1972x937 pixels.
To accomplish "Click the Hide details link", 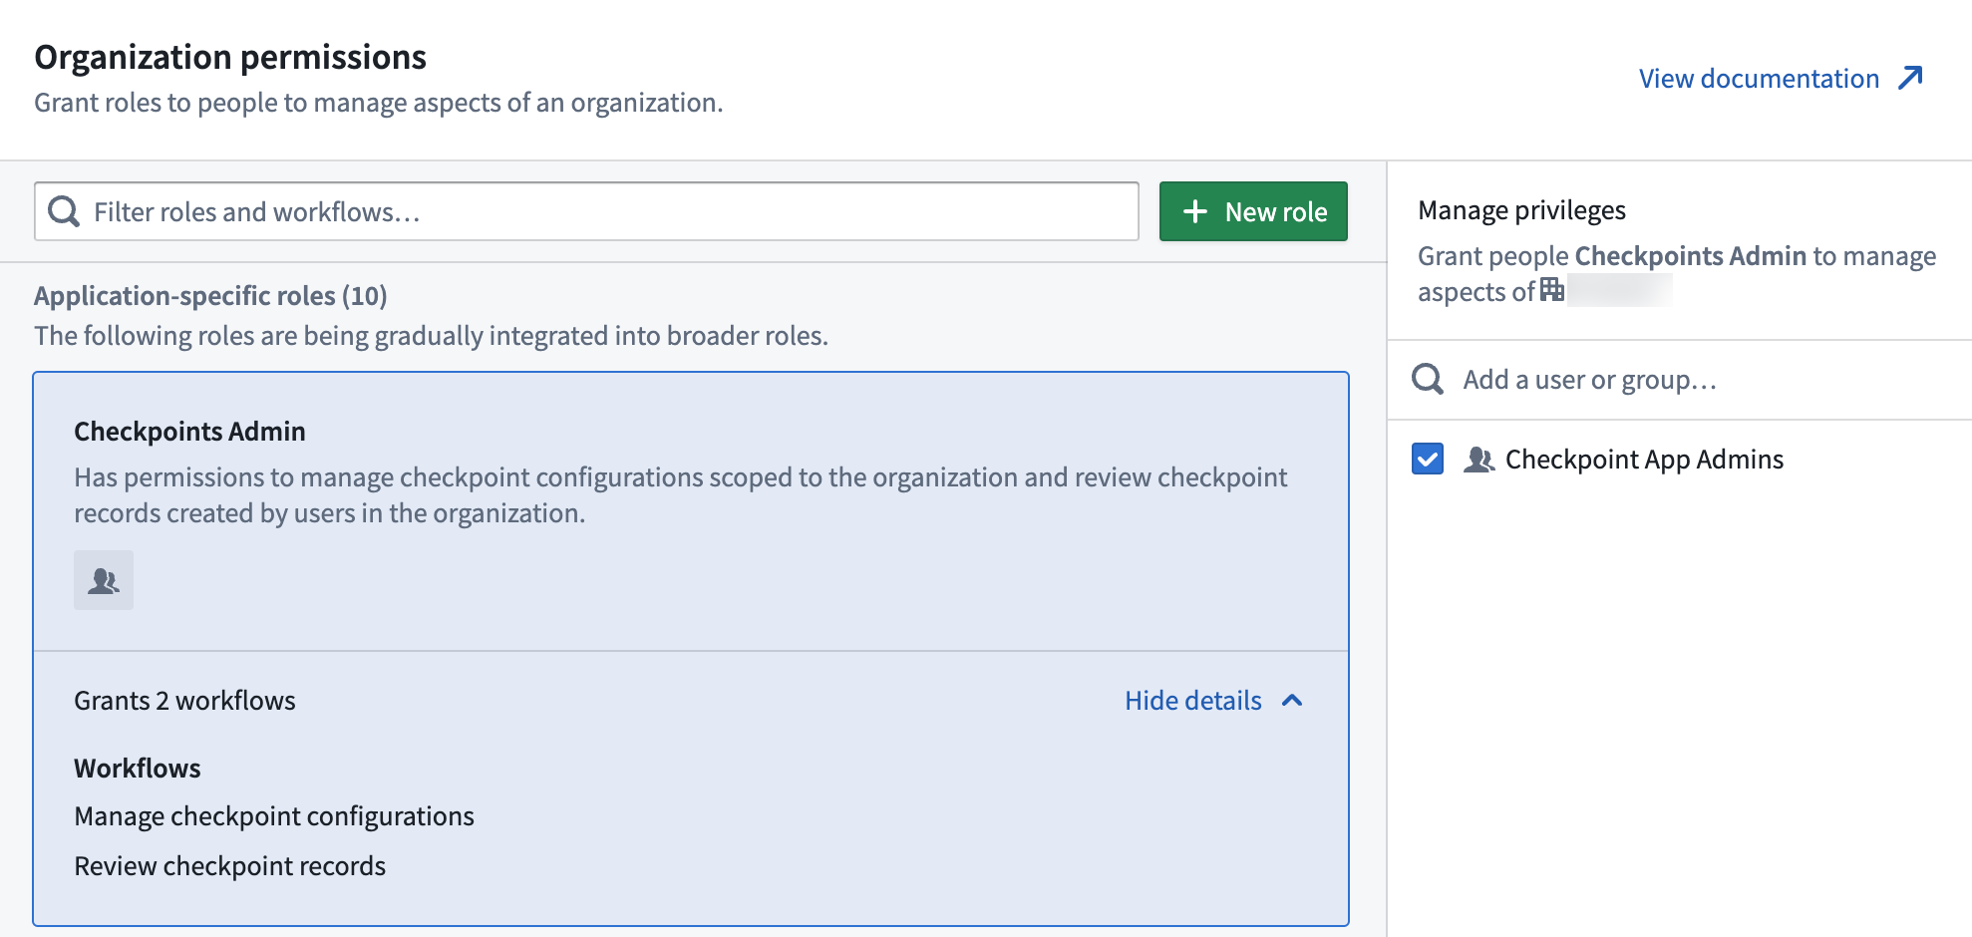I will (x=1193, y=701).
